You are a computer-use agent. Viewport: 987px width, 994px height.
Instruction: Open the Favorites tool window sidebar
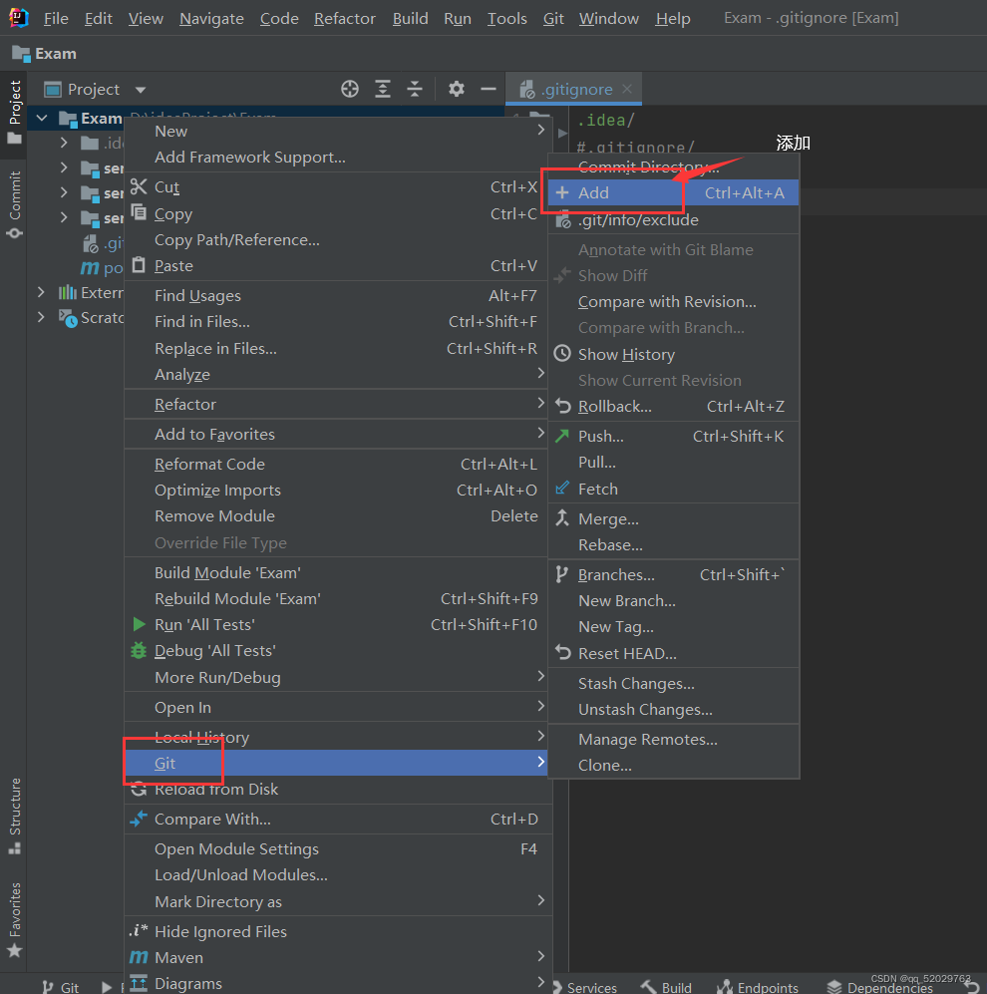14,919
